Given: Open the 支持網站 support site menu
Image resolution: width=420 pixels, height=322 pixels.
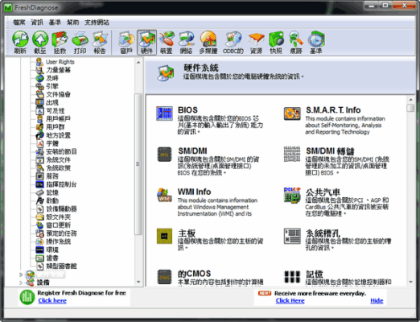Looking at the screenshot, I should [97, 23].
